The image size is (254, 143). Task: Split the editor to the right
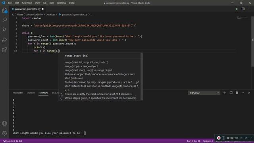243,9
